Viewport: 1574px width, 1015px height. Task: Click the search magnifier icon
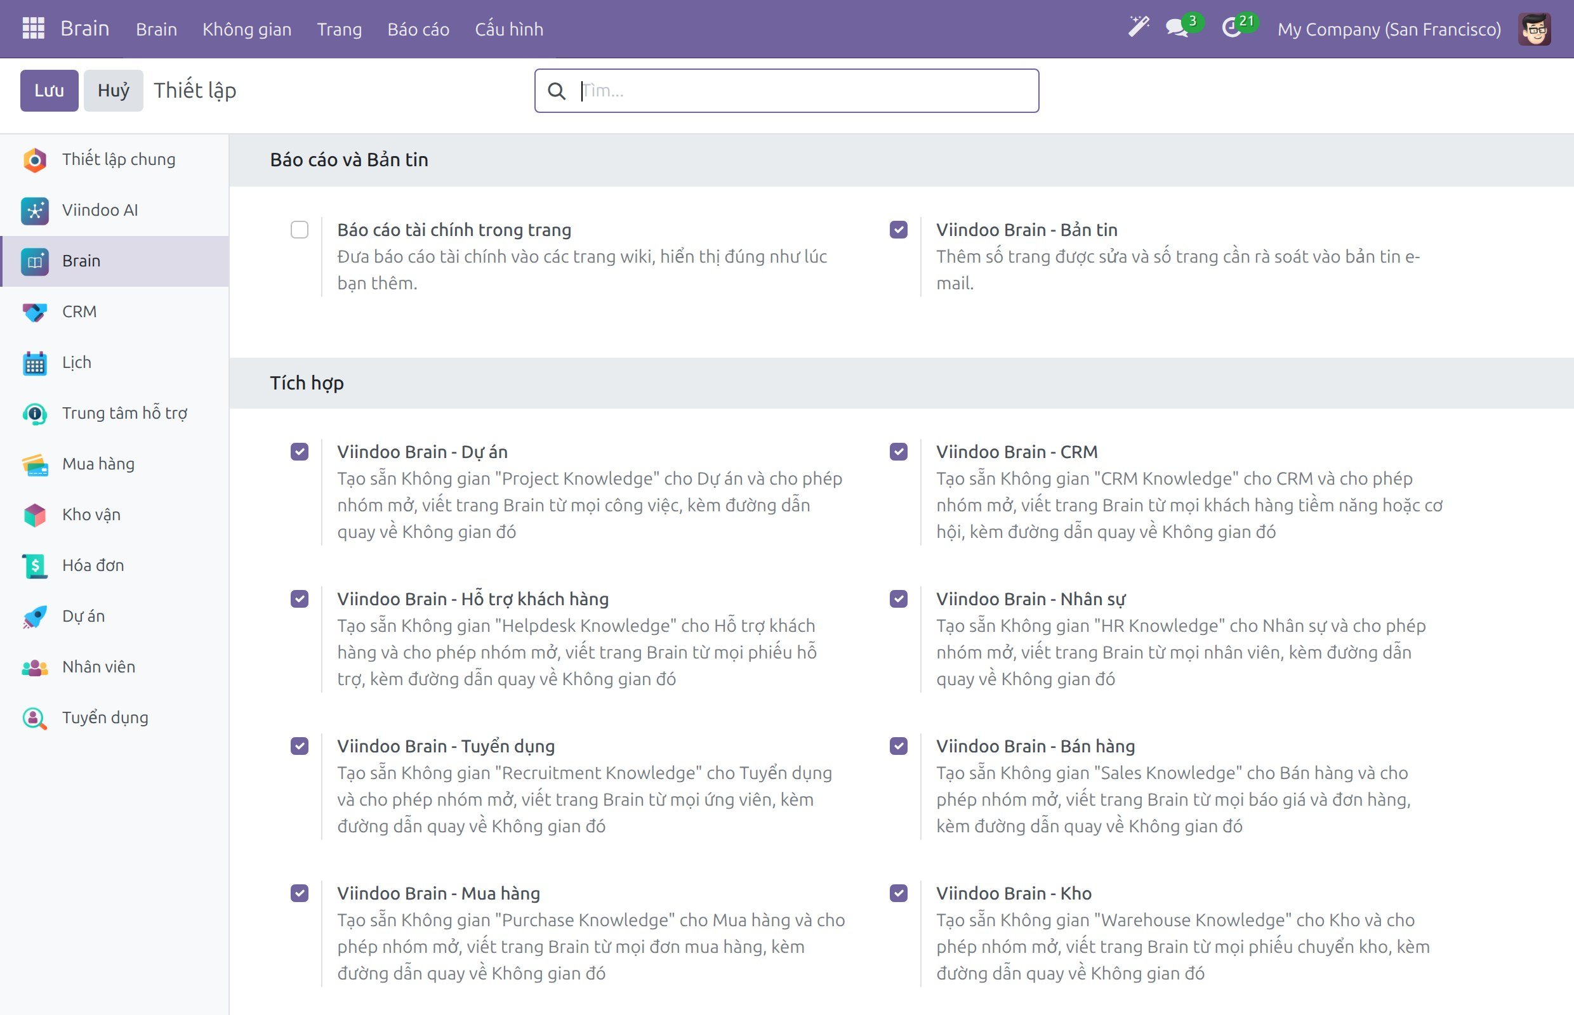(557, 91)
